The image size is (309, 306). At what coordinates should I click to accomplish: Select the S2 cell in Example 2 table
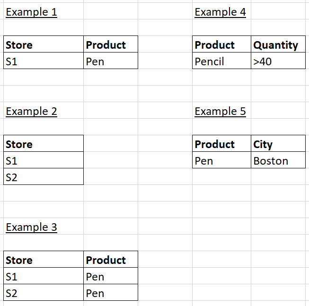(x=43, y=177)
